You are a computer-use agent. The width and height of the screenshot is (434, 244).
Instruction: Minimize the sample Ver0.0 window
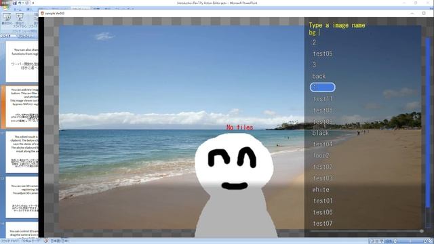(x=412, y=13)
